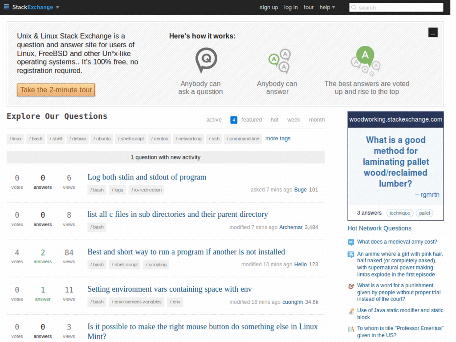This screenshot has height=342, width=456.
Task: Open user cuonglm profile
Action: pyautogui.click(x=293, y=302)
